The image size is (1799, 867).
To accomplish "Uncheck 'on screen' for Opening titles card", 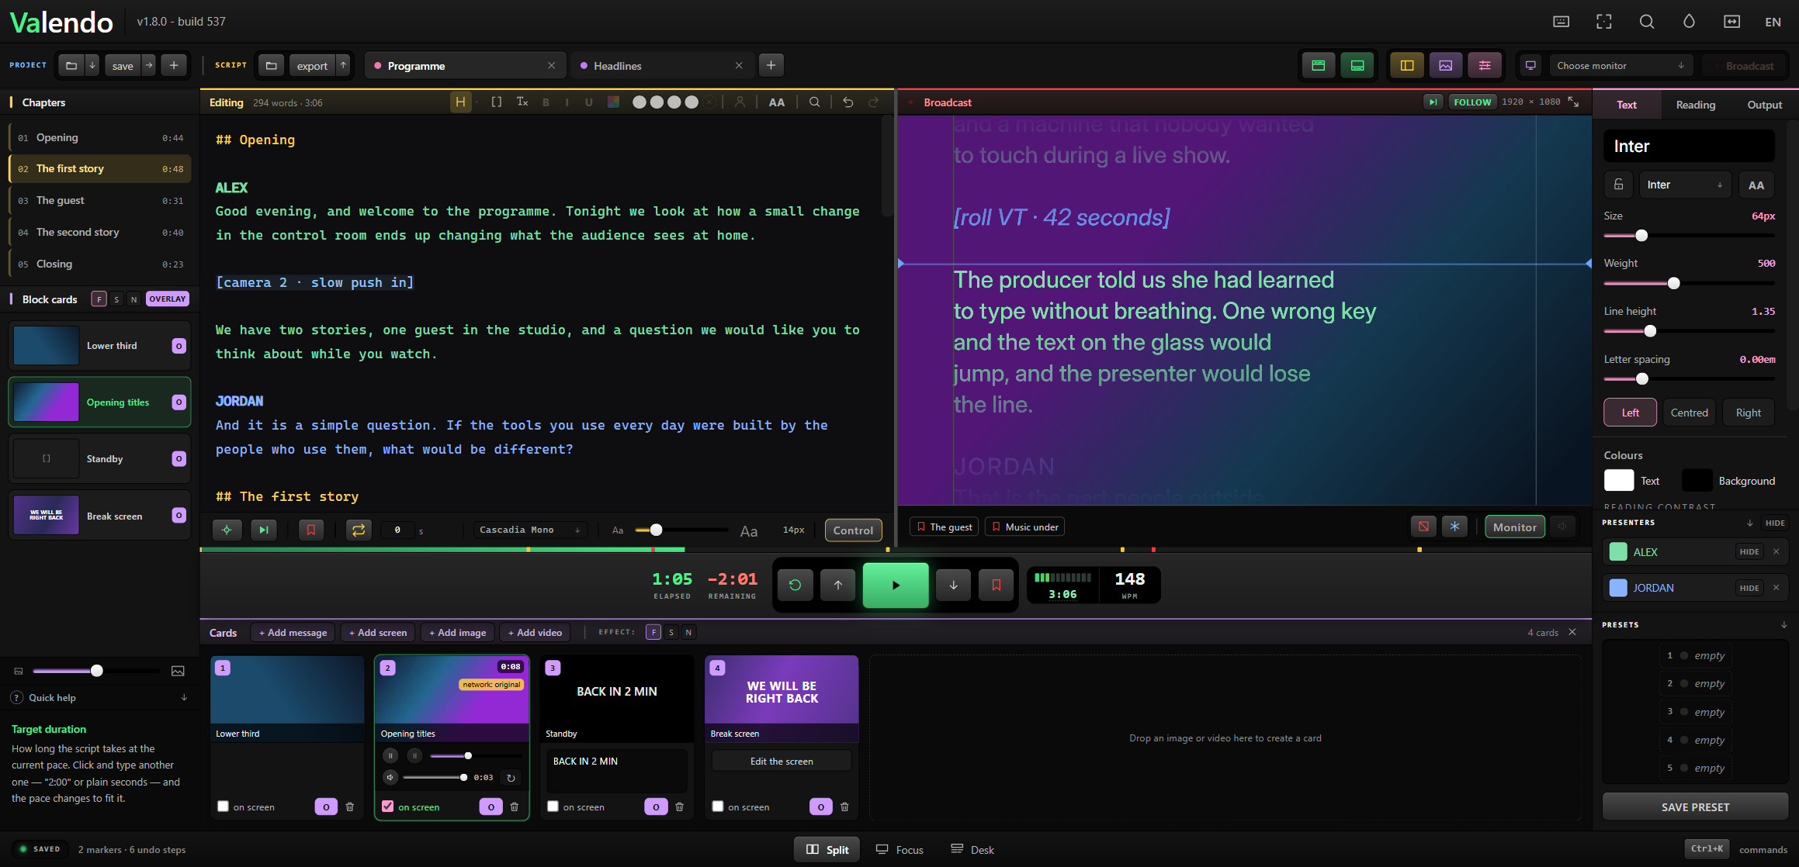I will pyautogui.click(x=388, y=807).
